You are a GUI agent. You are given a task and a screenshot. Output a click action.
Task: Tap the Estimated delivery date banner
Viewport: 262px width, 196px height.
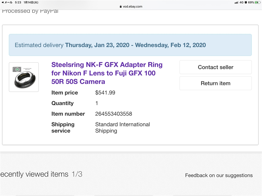(130, 45)
